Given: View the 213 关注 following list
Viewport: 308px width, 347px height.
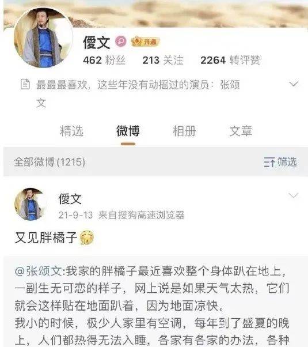Looking at the screenshot, I should (x=163, y=60).
